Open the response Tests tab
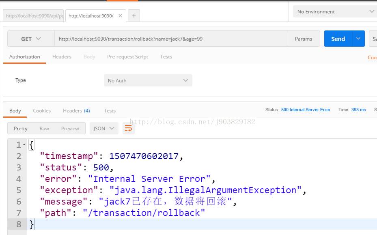The width and height of the screenshot is (377, 235). point(110,111)
